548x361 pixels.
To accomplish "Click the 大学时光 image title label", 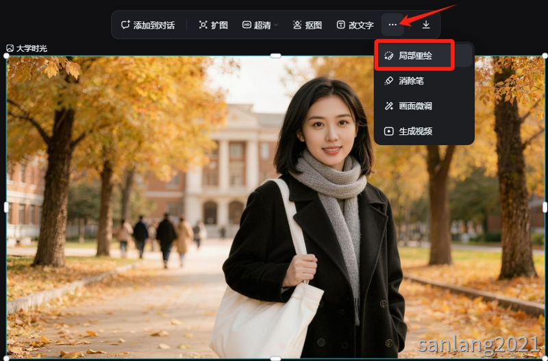I will 32,48.
